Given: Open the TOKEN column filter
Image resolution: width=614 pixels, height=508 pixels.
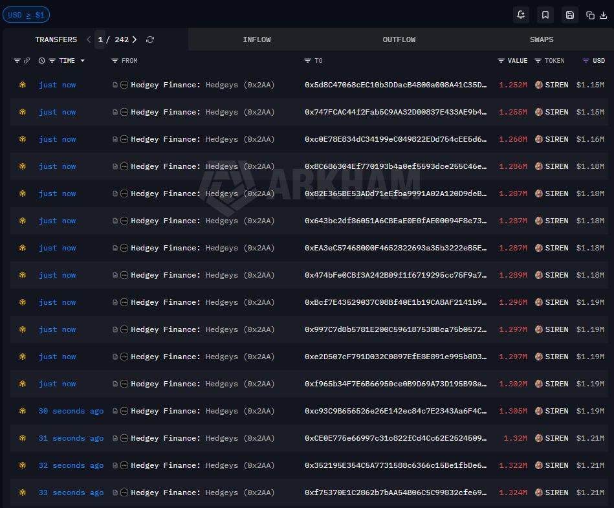Looking at the screenshot, I should [x=540, y=60].
